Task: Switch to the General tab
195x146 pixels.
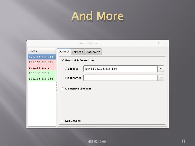Action: click(64, 51)
